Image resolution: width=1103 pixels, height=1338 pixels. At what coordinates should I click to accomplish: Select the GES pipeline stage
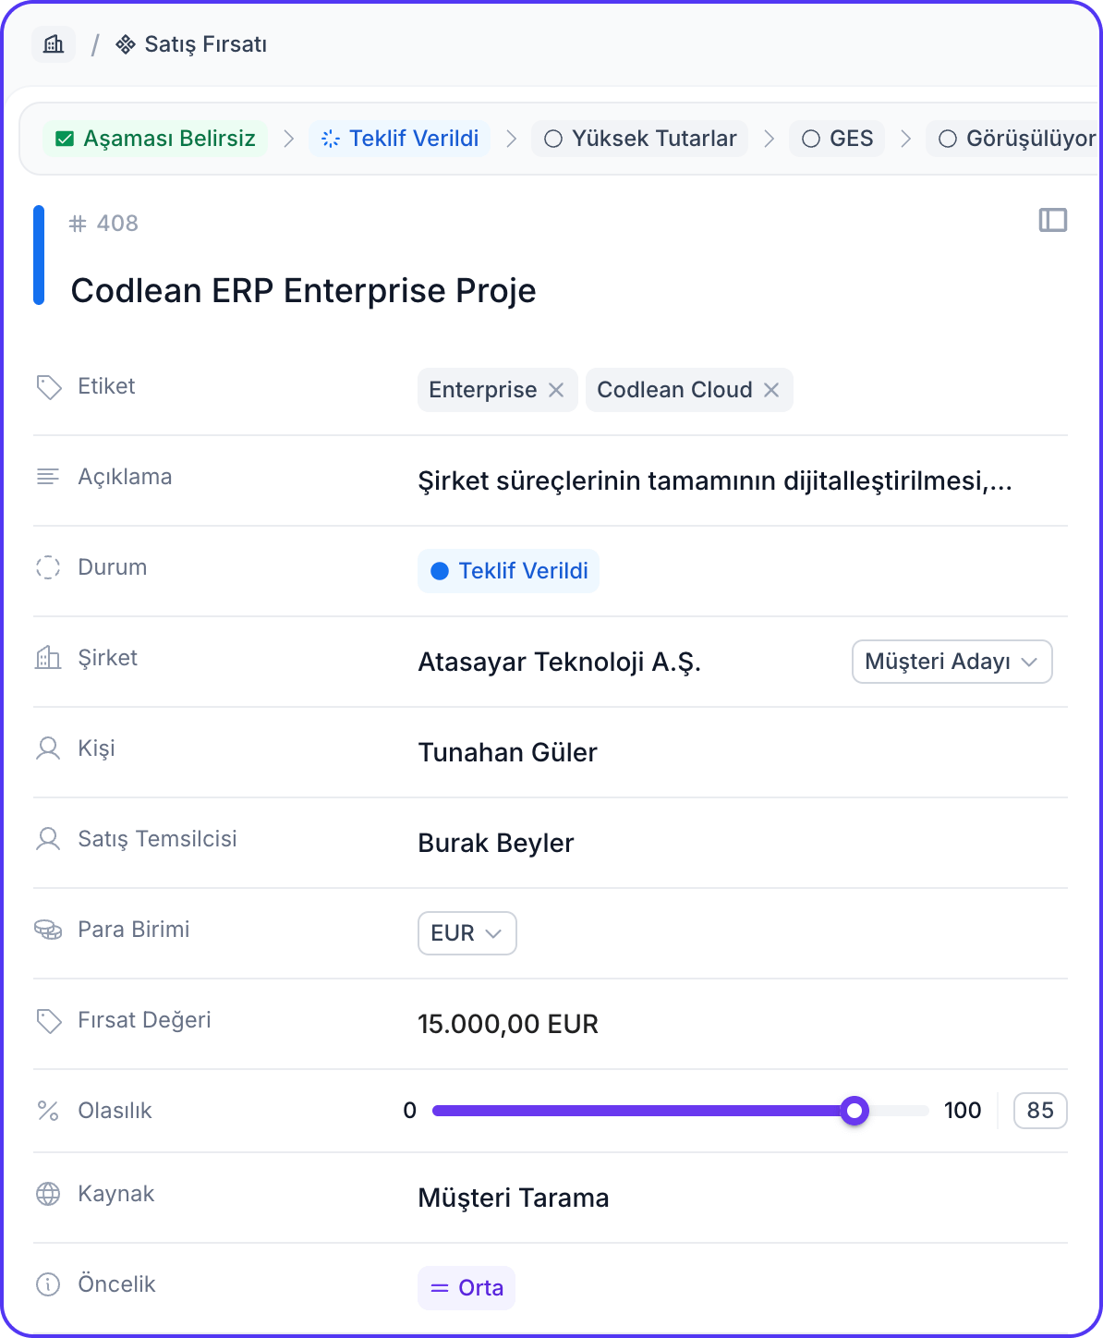tap(837, 139)
